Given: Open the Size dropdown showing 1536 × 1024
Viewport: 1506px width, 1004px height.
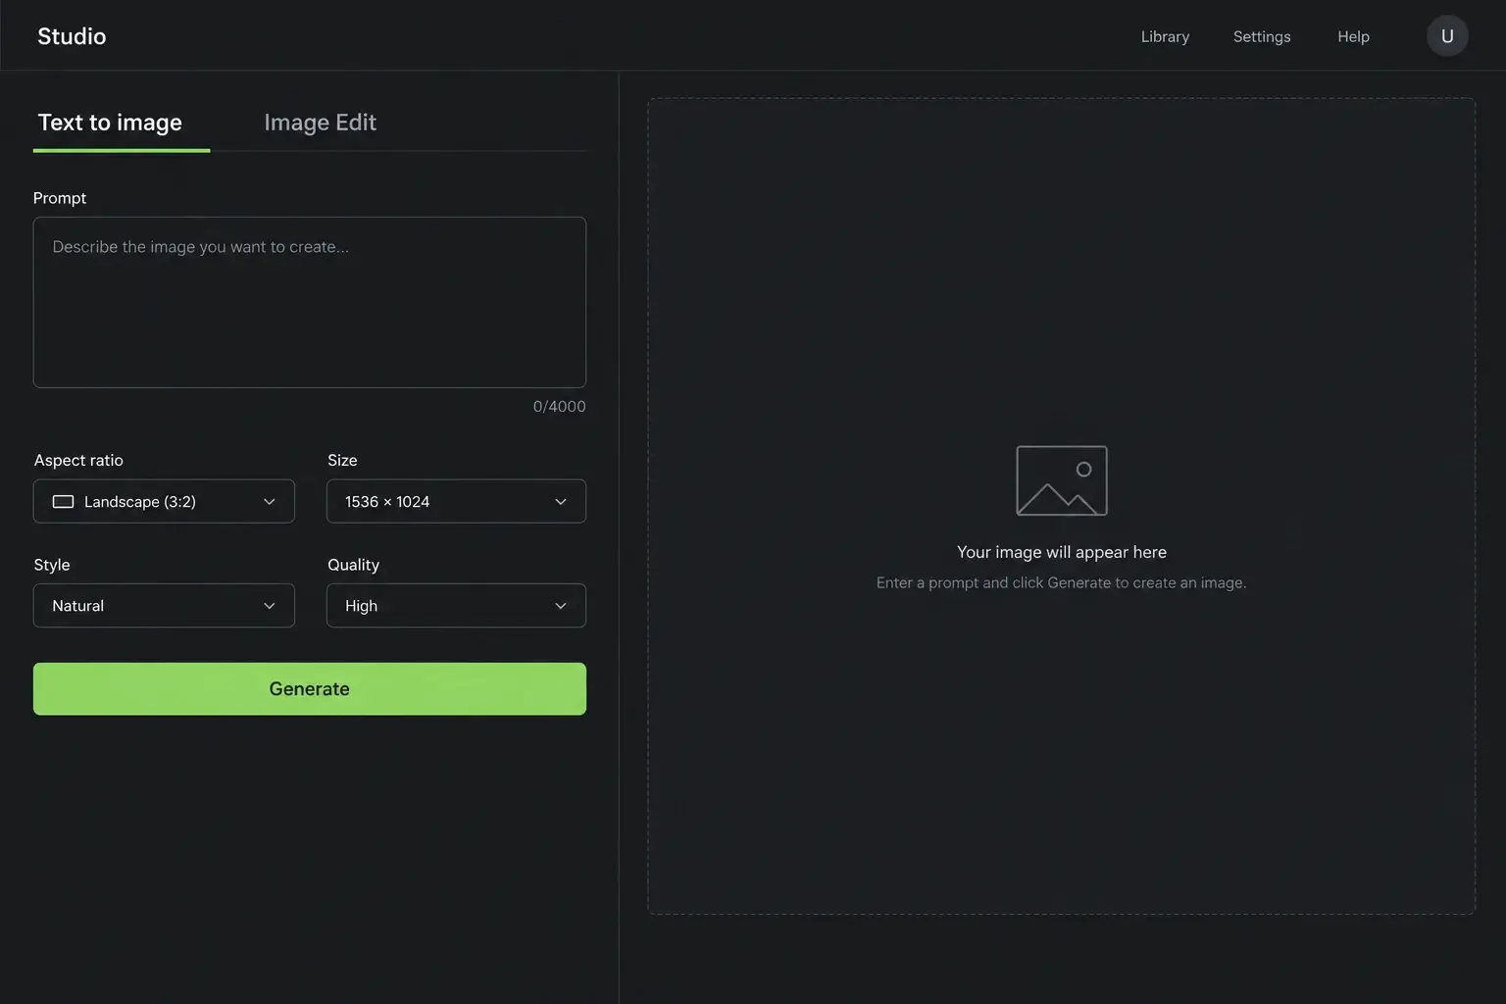Looking at the screenshot, I should [456, 501].
